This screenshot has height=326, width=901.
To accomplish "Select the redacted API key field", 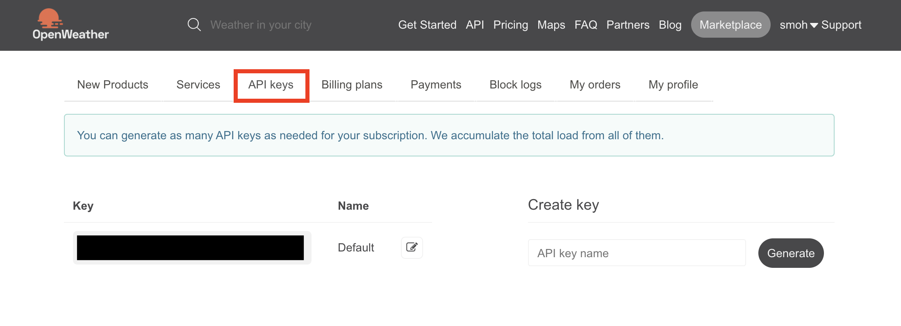I will [x=192, y=248].
